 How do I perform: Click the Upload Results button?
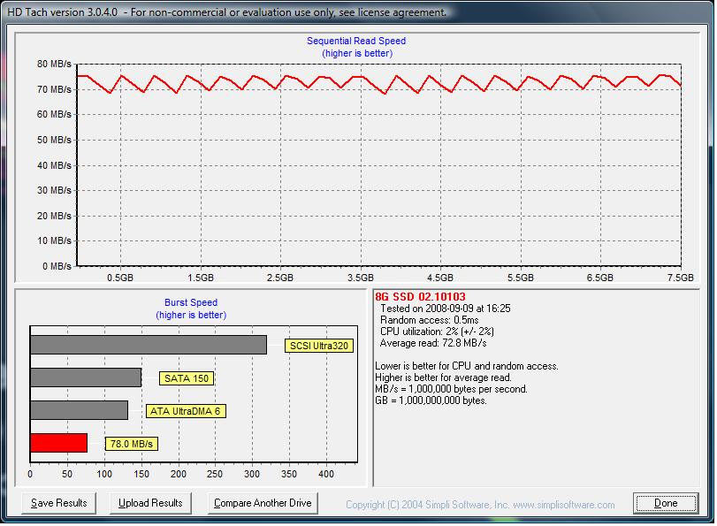pos(150,503)
